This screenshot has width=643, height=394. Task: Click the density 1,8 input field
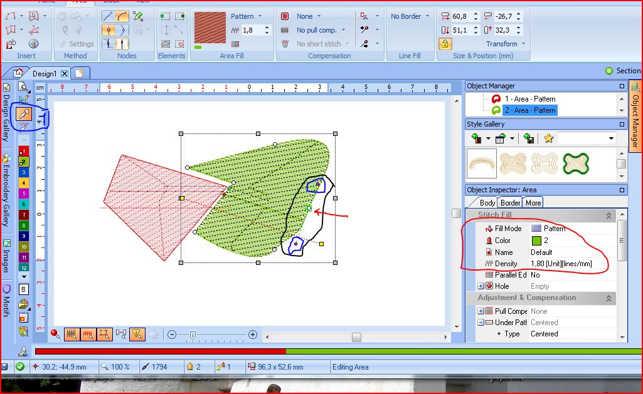[x=252, y=30]
